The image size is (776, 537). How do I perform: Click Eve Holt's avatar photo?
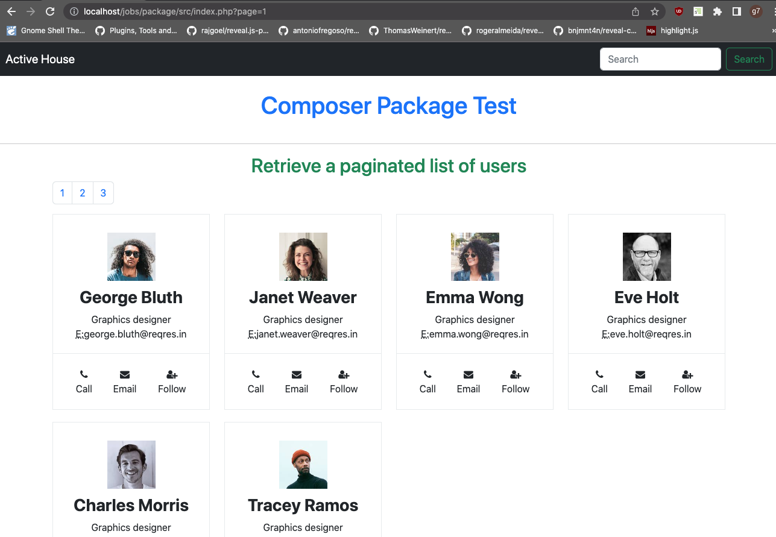[647, 257]
